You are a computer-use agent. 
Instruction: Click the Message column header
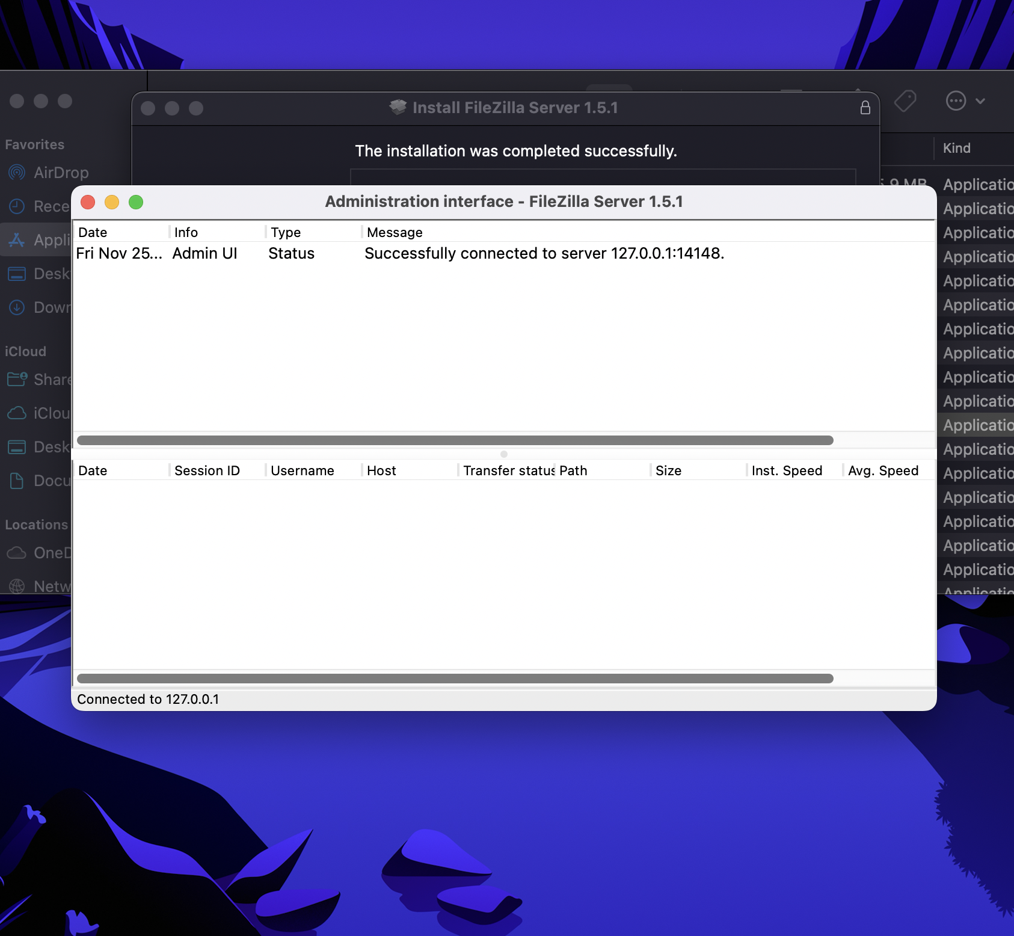tap(395, 232)
